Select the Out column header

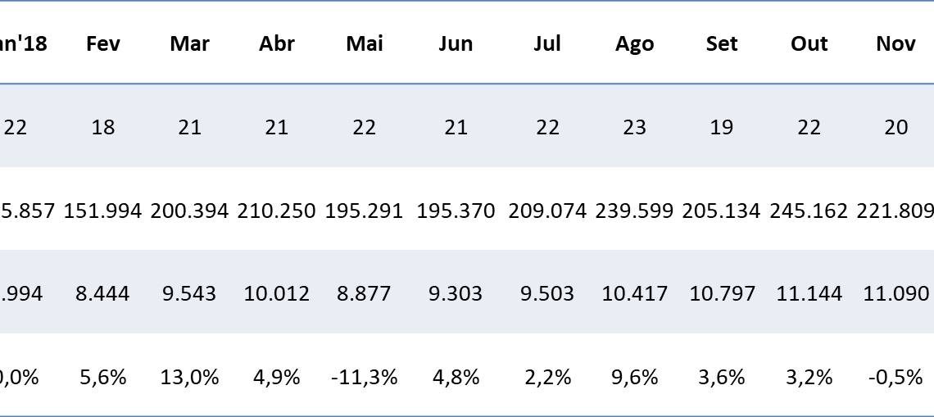[x=809, y=44]
